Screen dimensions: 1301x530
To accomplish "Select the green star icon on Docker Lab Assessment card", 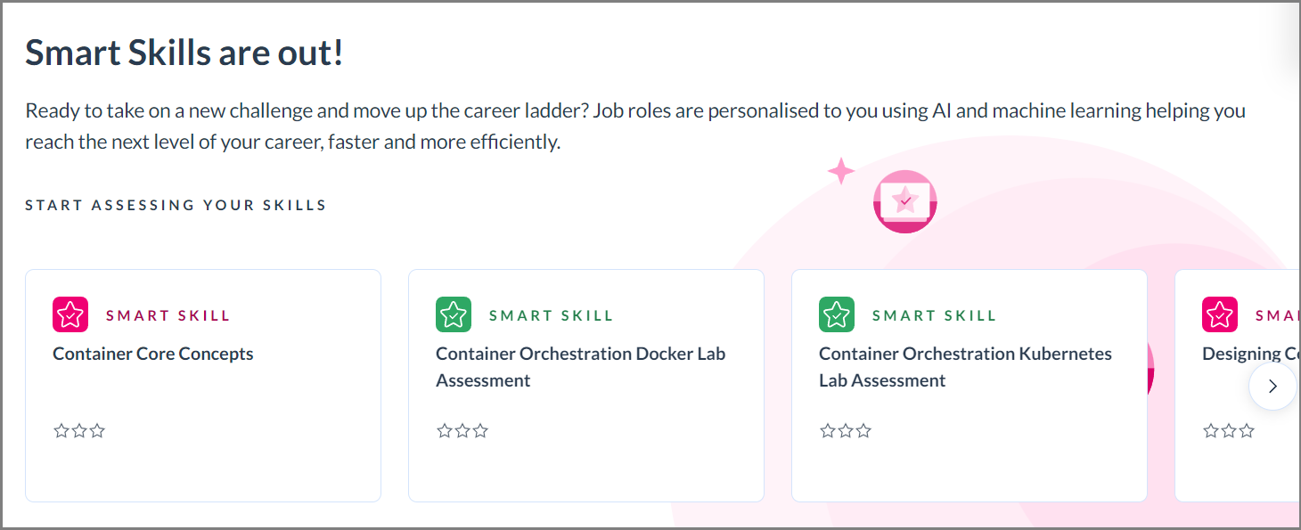I will click(x=453, y=314).
